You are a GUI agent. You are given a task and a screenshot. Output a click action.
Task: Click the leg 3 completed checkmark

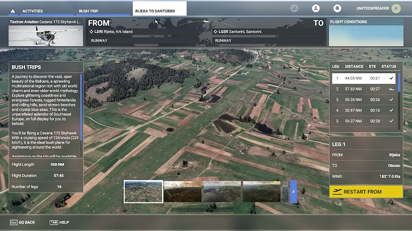(391, 99)
